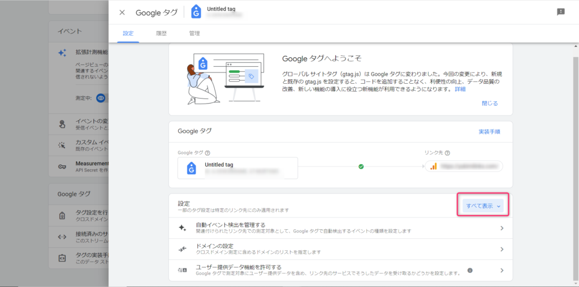The height and width of the screenshot is (287, 579).
Task: Click touch icon for イベントの変更 in background
Action: 62,125
